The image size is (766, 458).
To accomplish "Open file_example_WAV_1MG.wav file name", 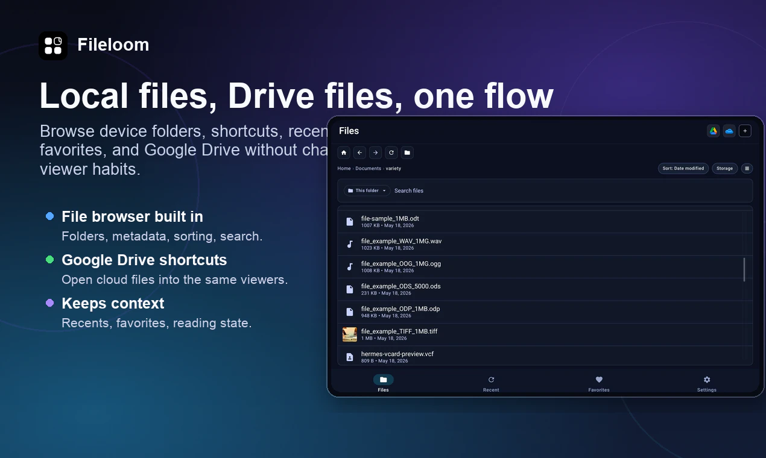I will [401, 241].
